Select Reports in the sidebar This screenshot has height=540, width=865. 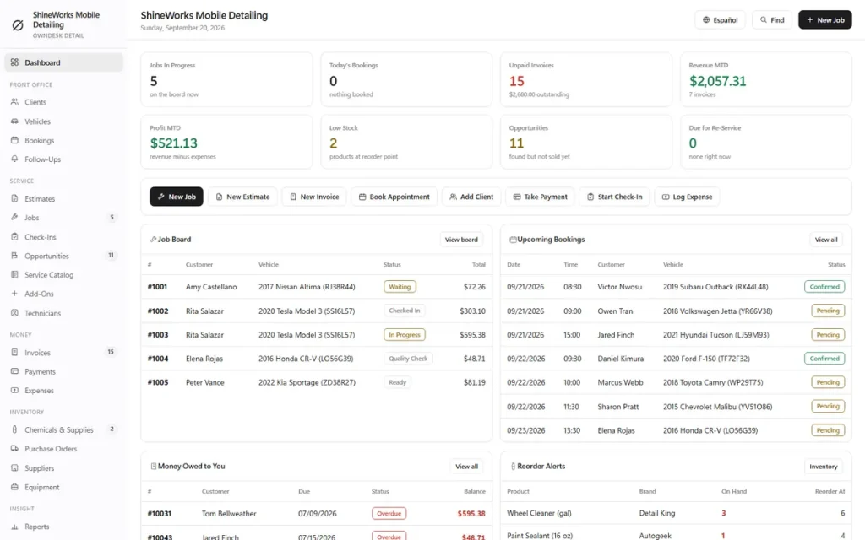point(63,526)
